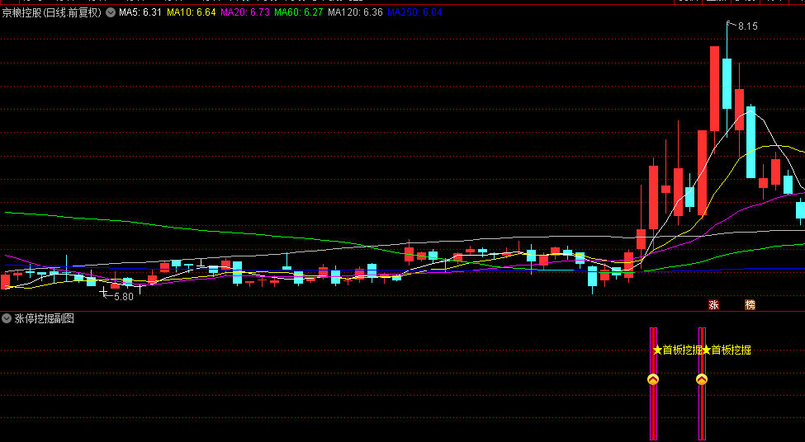This screenshot has width=805, height=442.
Task: Click the orange 榜 marker icon
Action: coord(750,304)
